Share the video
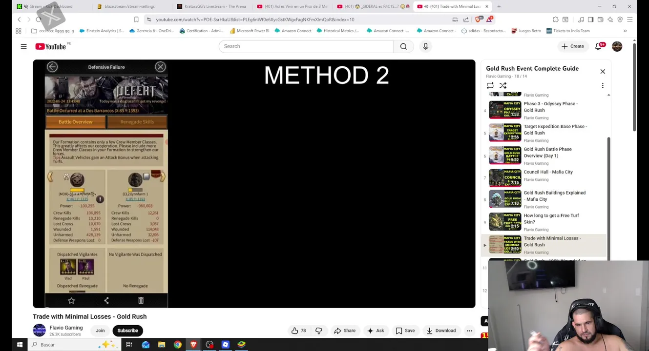This screenshot has height=351, width=649. [345, 331]
